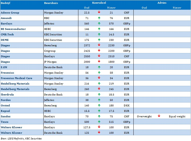Click the Advies column header
Screen dimensions: 191x141
[x=162, y=3]
